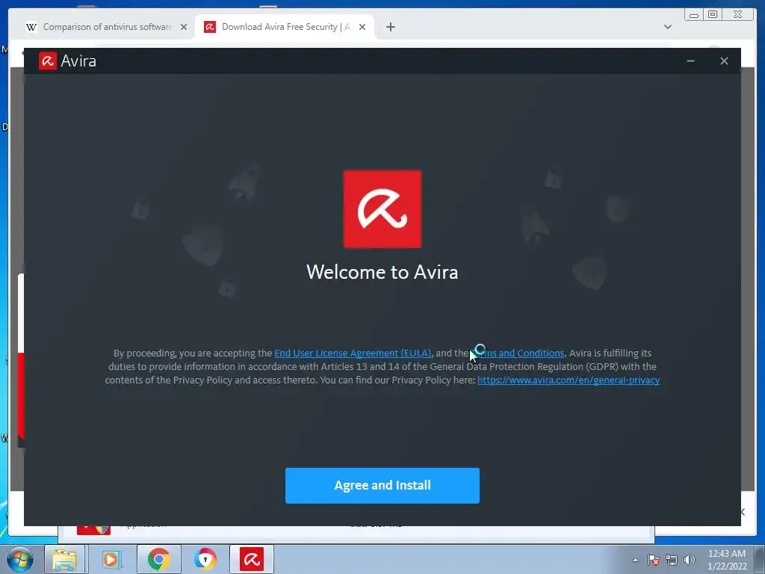The width and height of the screenshot is (765, 574).
Task: Open the End User License Agreement (EULA) link
Action: pyautogui.click(x=353, y=353)
